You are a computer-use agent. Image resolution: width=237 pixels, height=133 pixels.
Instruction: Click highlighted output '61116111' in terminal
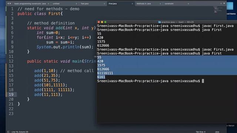pyautogui.click(x=105, y=73)
